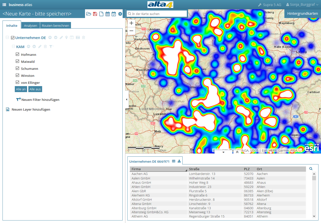Screen dimensions: 321x223
Task: Move Unternehmen DE layer up
Action: coord(50,38)
